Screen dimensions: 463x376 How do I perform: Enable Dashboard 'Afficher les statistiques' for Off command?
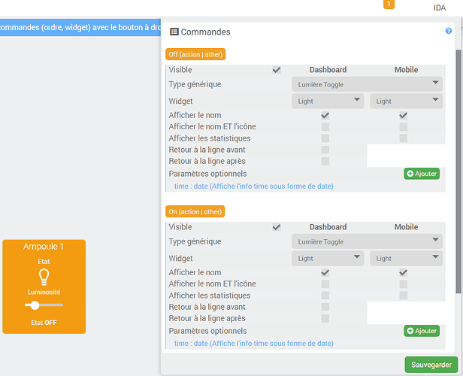325,138
